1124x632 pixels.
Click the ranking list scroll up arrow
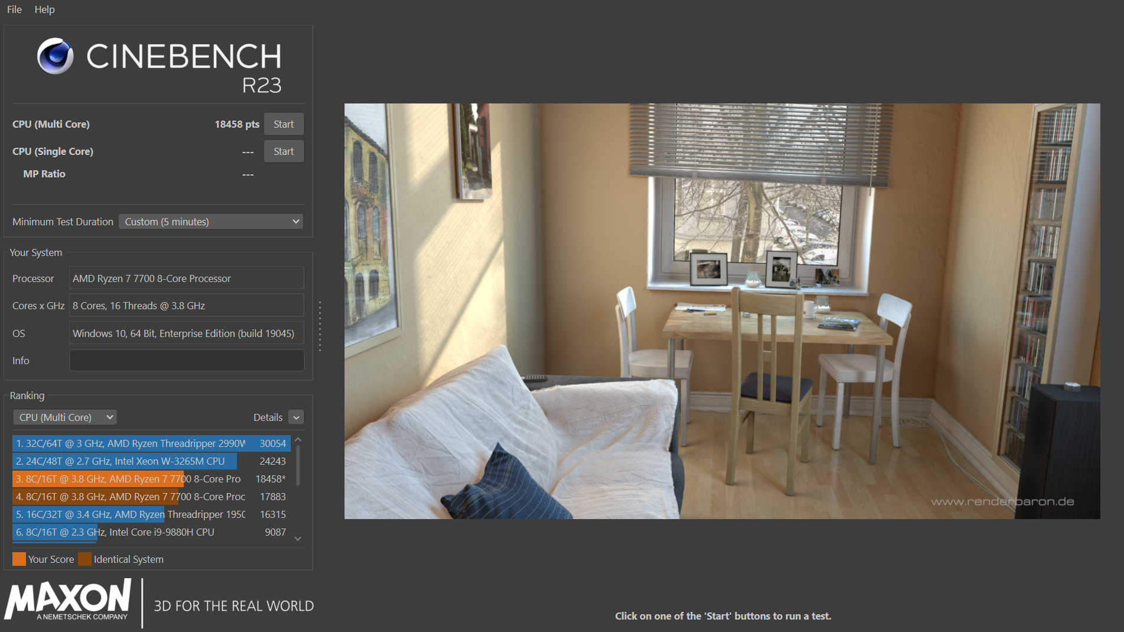pyautogui.click(x=298, y=440)
